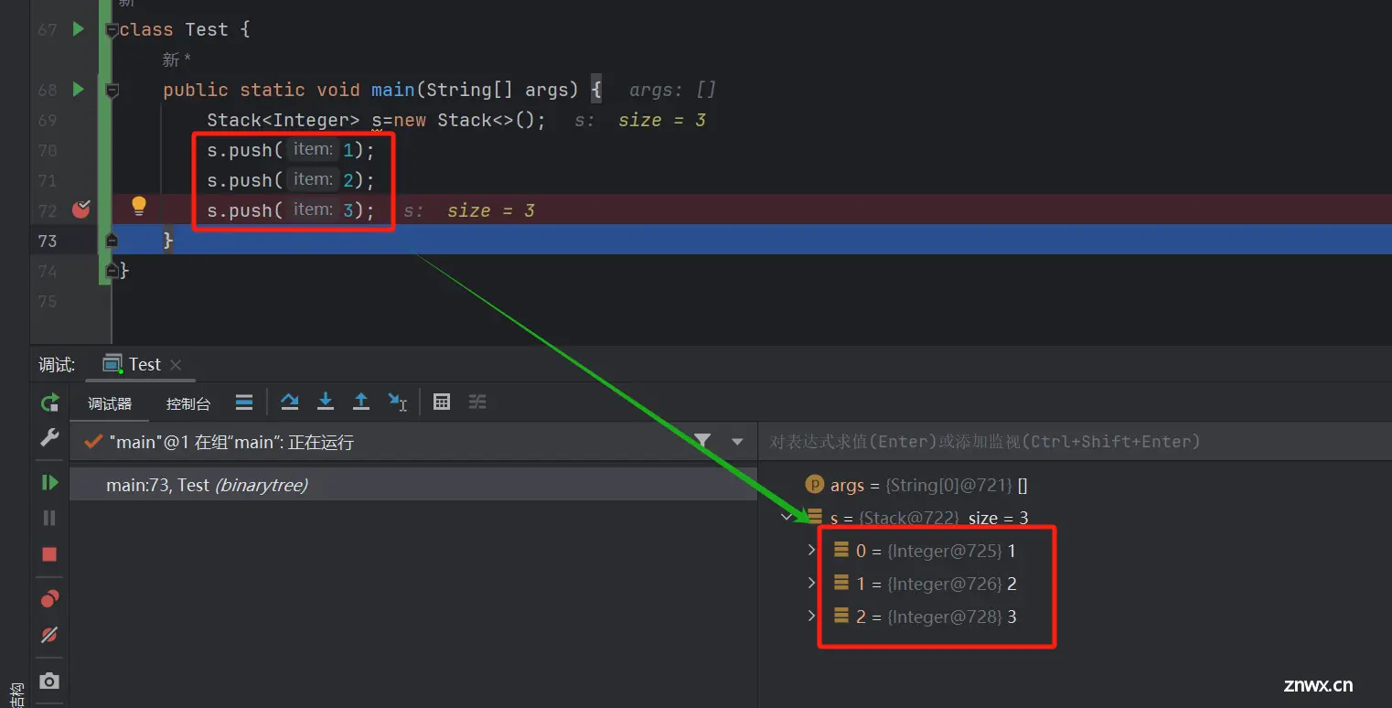Click line number 75 in the gutter
1392x708 pixels.
coord(47,301)
